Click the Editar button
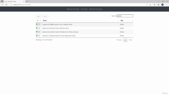 tap(39, 16)
